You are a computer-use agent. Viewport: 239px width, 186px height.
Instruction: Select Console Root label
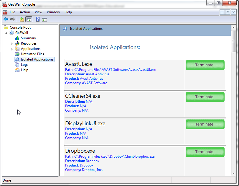click(x=20, y=27)
